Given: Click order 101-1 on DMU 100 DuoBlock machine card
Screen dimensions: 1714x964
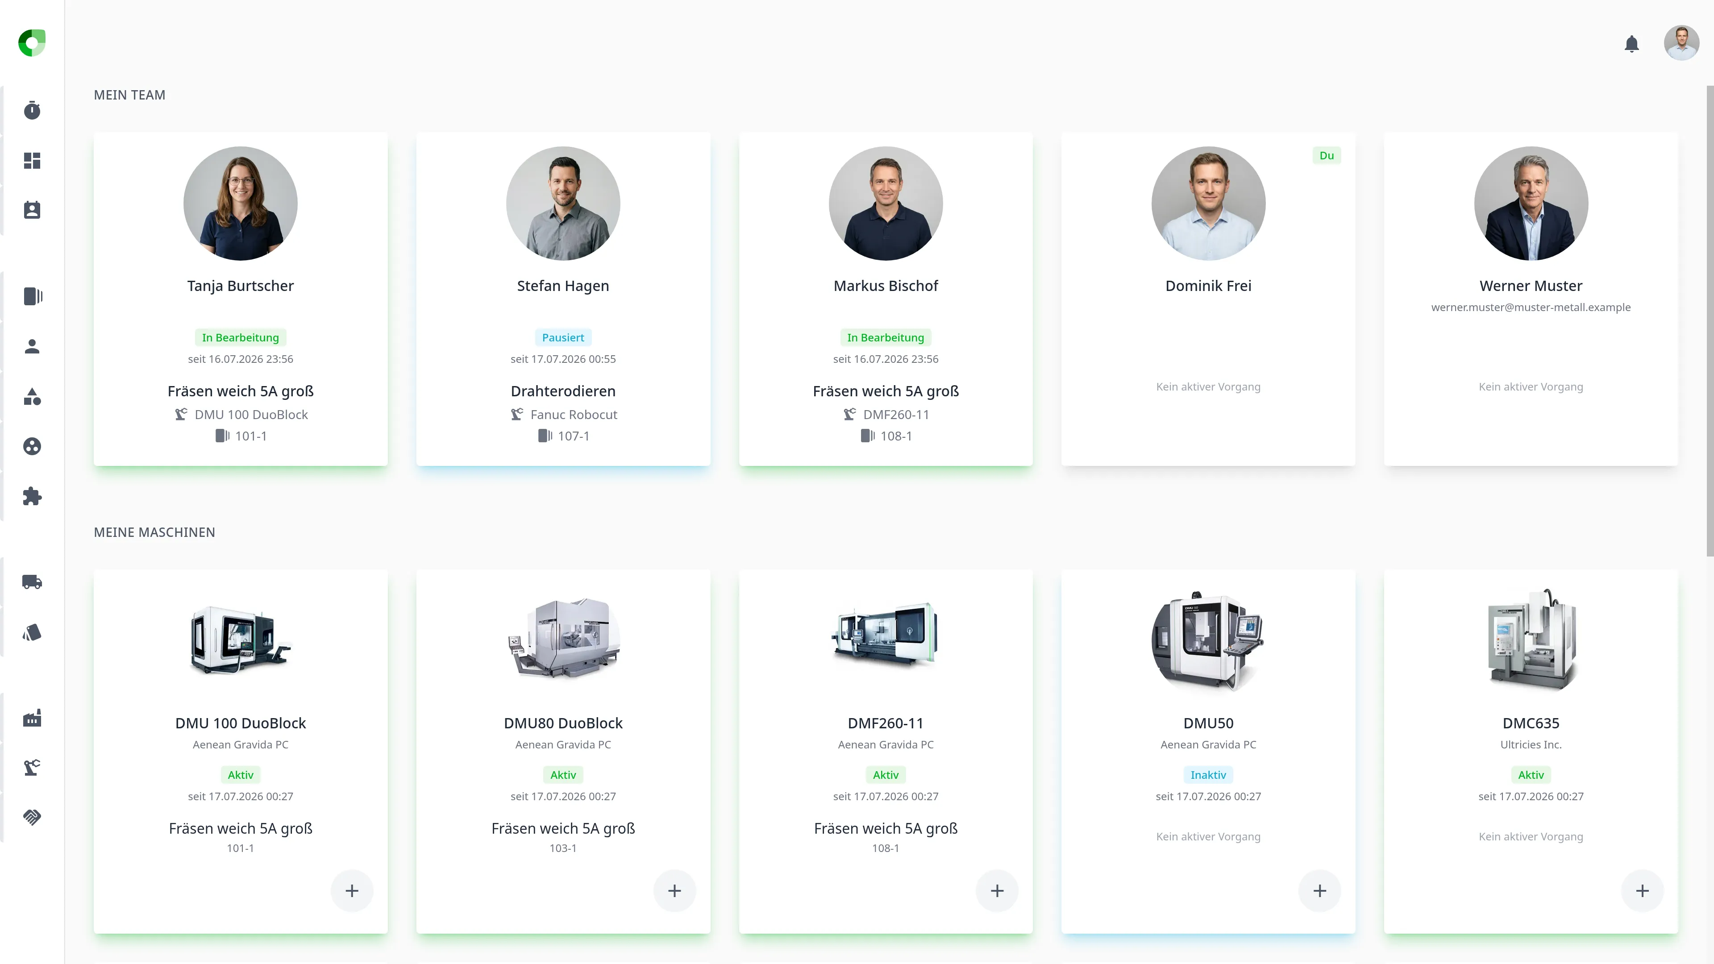Looking at the screenshot, I should click(x=240, y=848).
